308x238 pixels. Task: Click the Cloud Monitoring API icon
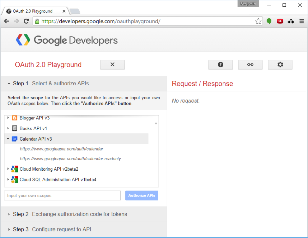15,169
